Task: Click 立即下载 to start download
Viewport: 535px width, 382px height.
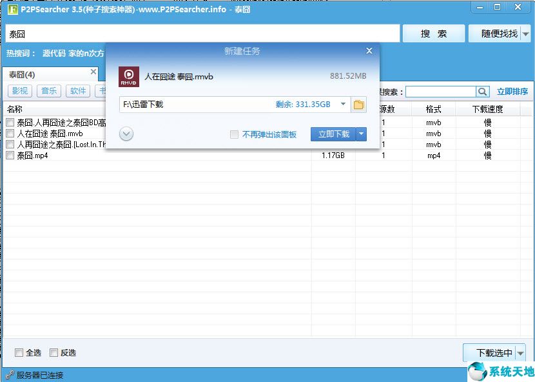Action: click(x=333, y=134)
